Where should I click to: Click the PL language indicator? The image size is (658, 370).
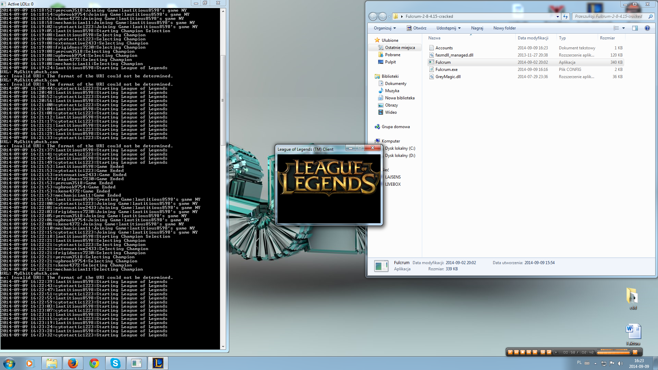pos(579,362)
